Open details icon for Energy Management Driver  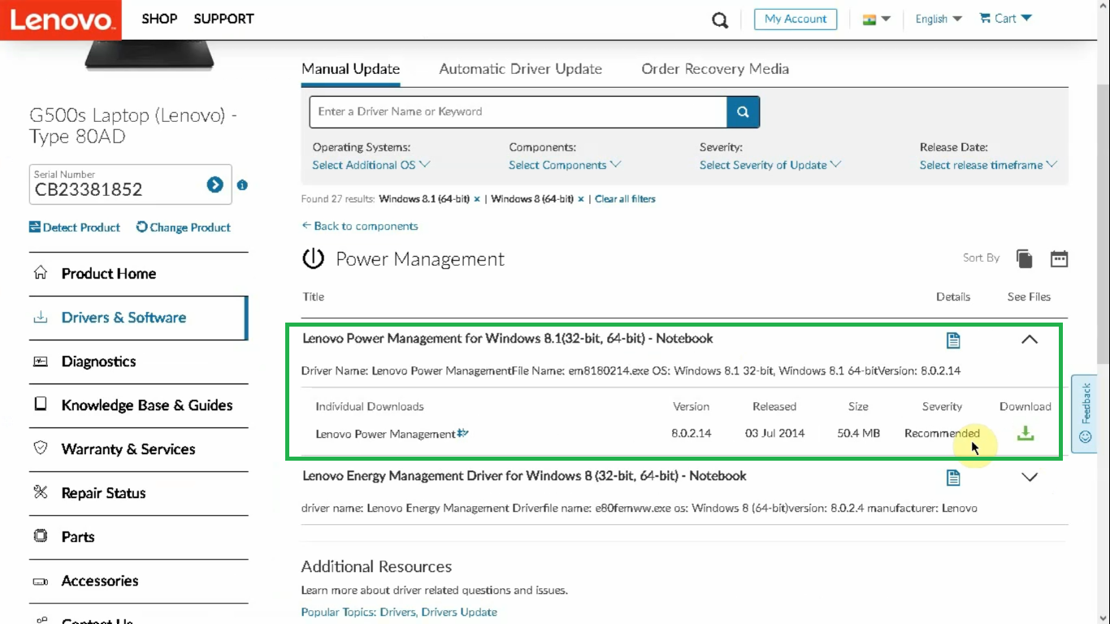[953, 477]
